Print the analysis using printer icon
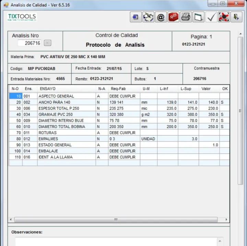This screenshot has width=247, height=246. [x=186, y=17]
